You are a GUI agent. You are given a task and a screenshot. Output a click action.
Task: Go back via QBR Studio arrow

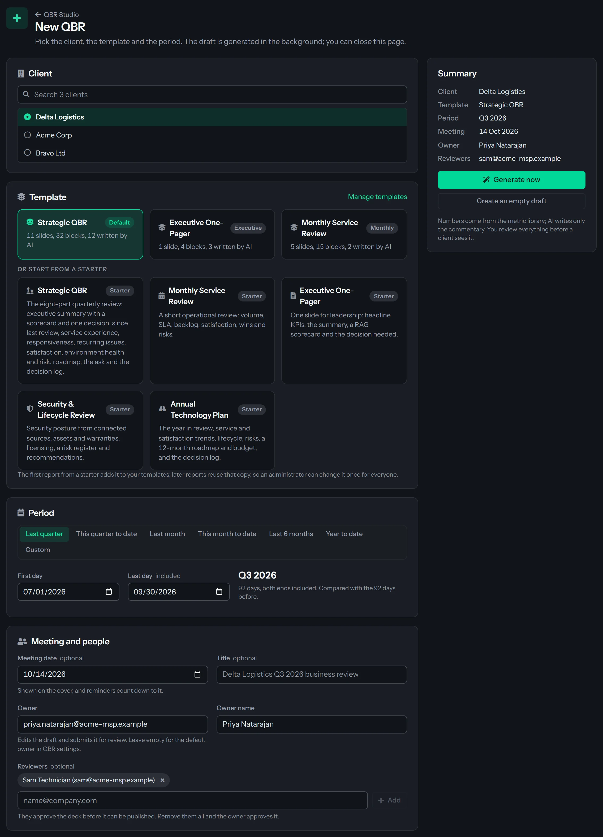tap(38, 15)
